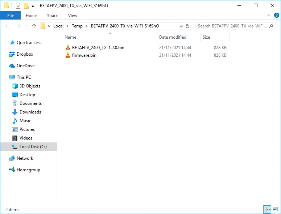This screenshot has height=214, width=281.
Task: Click the This PC monitor icon
Action: pos(12,77)
